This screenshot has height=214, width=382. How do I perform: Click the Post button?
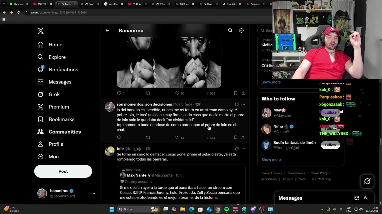(63, 171)
